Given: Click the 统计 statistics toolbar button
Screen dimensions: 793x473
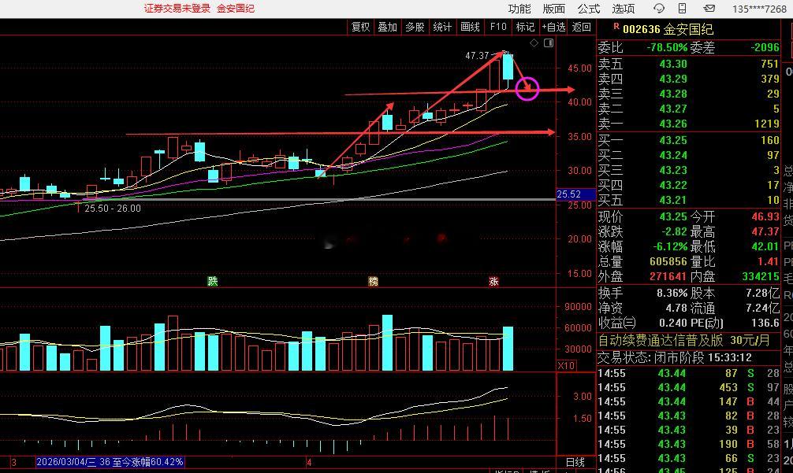Looking at the screenshot, I should click(442, 27).
